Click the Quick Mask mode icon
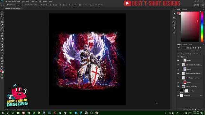Screen dimensions: 205x115 [x=2, y=75]
